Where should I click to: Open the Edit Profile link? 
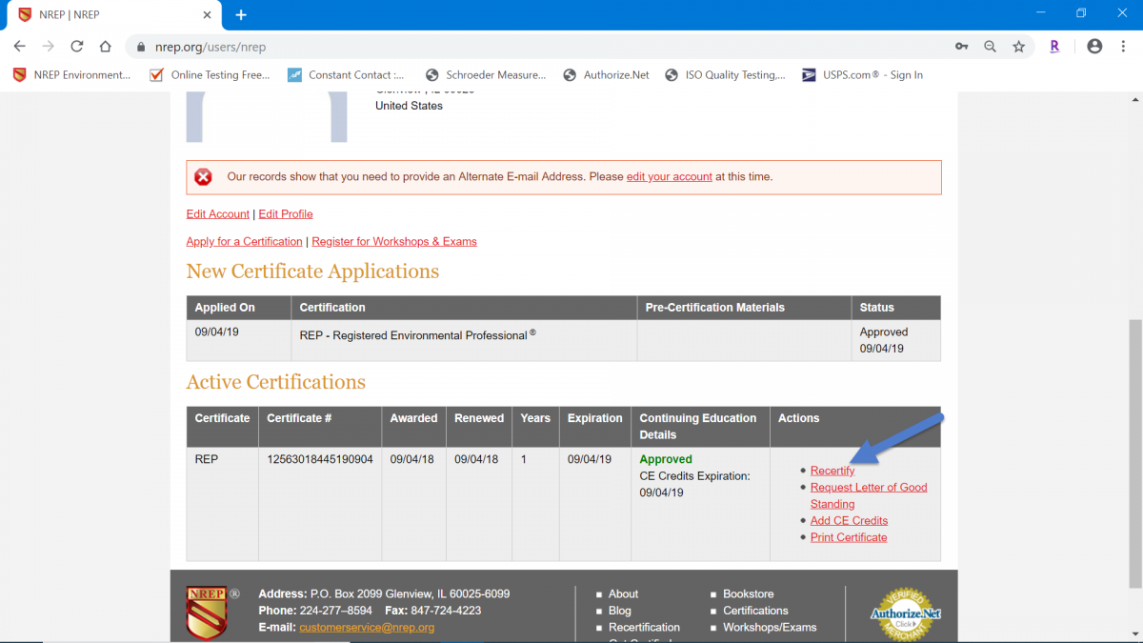[x=286, y=214]
